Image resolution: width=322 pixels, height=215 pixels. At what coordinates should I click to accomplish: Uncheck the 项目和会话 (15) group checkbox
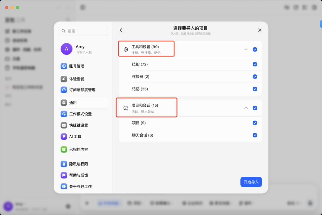point(255,108)
